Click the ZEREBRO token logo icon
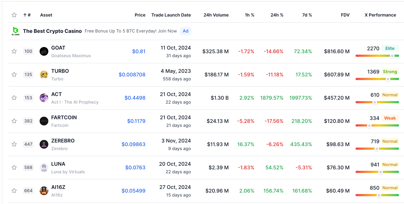Image resolution: width=404 pixels, height=204 pixels. coord(44,144)
